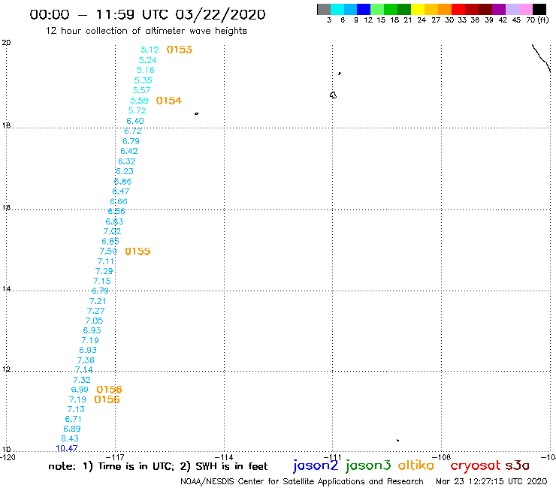Click the reading 6.66
The height and width of the screenshot is (488, 556).
[119, 201]
